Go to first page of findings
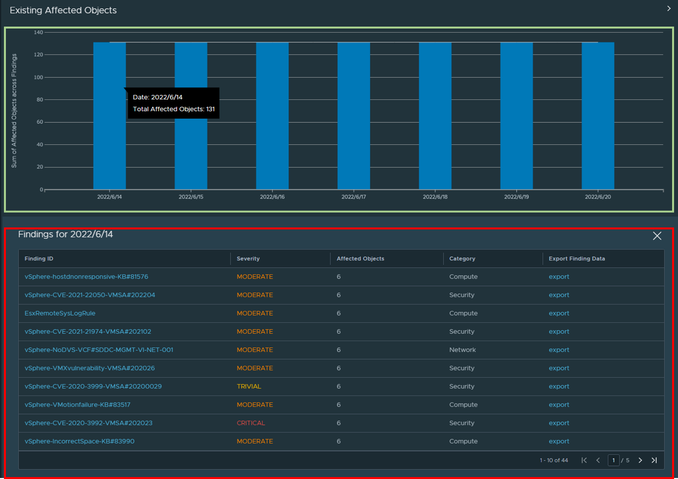 click(584, 460)
